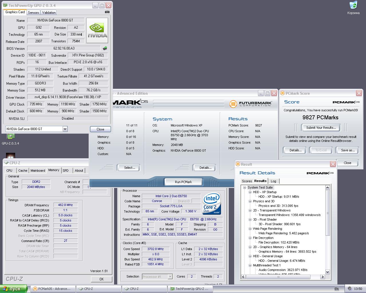Click Details button in PCMark Score window

[x=295, y=150]
